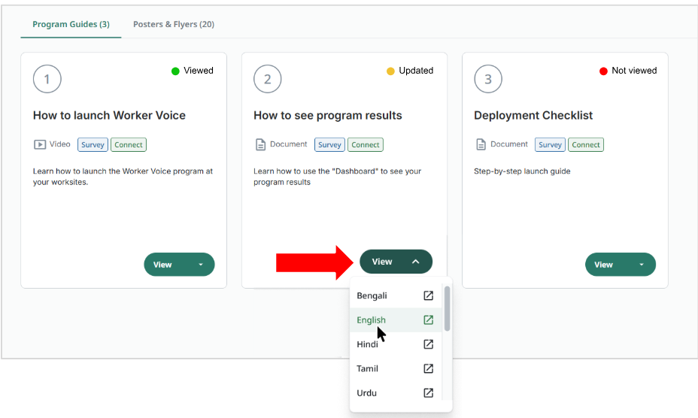Click 'Document' label on program results card
Screen dimensions: 698x418
coord(289,144)
